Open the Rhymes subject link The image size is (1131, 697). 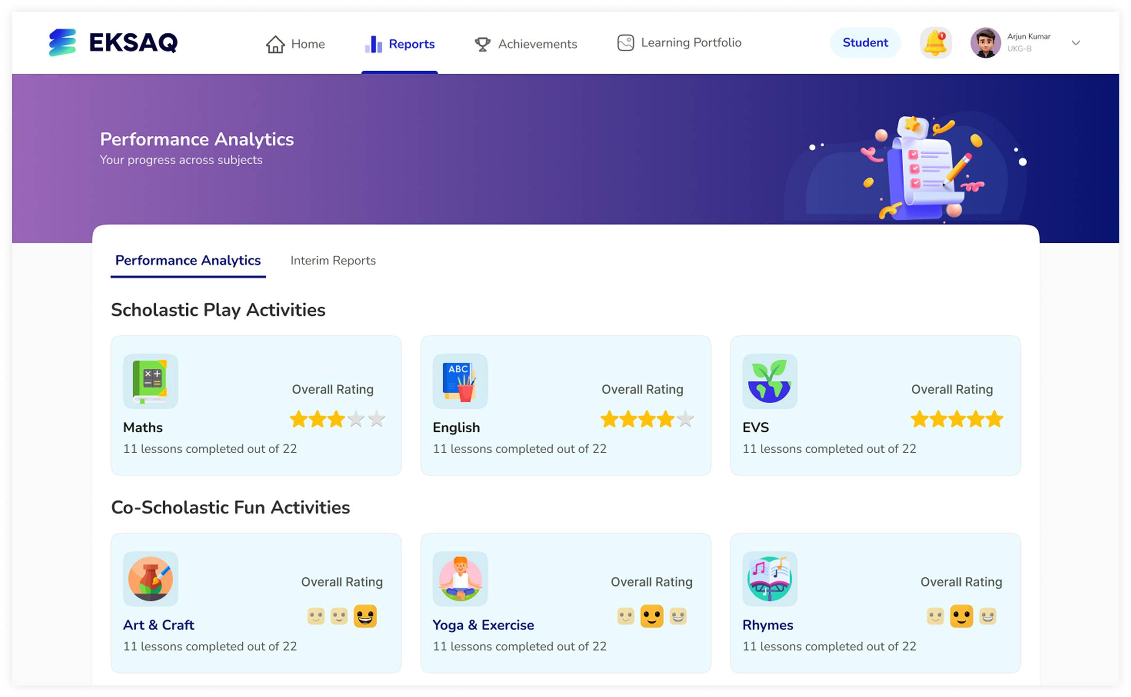pyautogui.click(x=768, y=625)
